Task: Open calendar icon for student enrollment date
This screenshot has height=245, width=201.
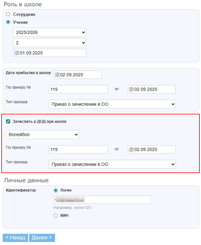Action: click(17, 53)
